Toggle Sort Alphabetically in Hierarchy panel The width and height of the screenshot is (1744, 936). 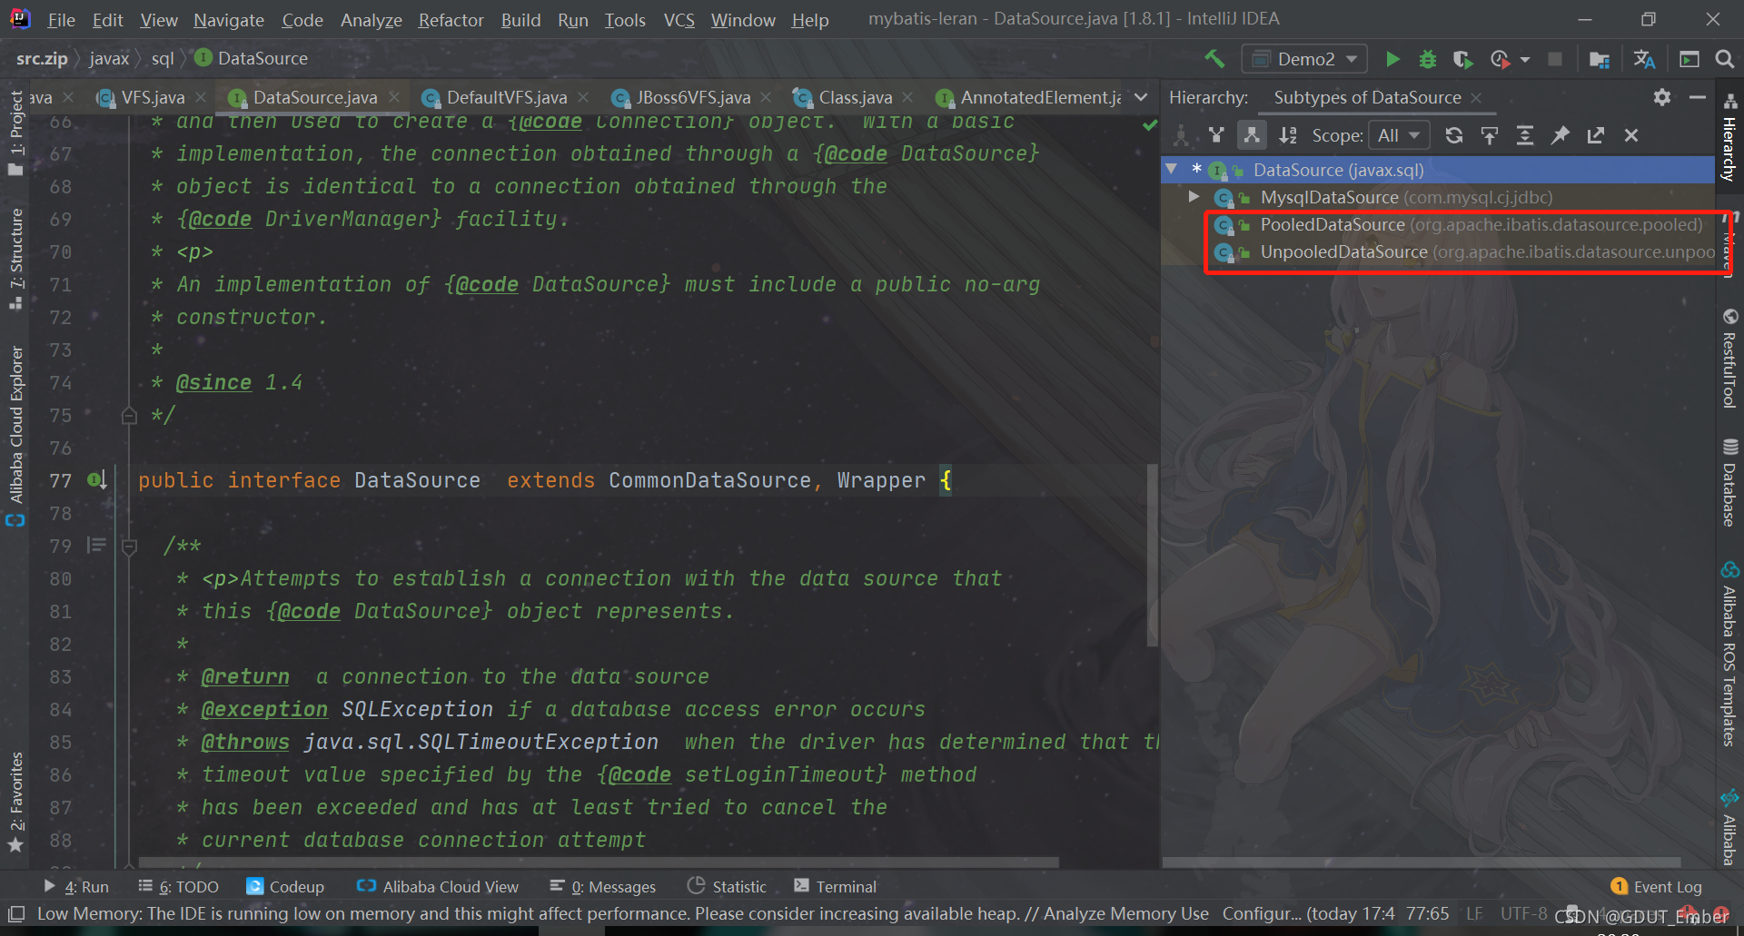click(1288, 135)
